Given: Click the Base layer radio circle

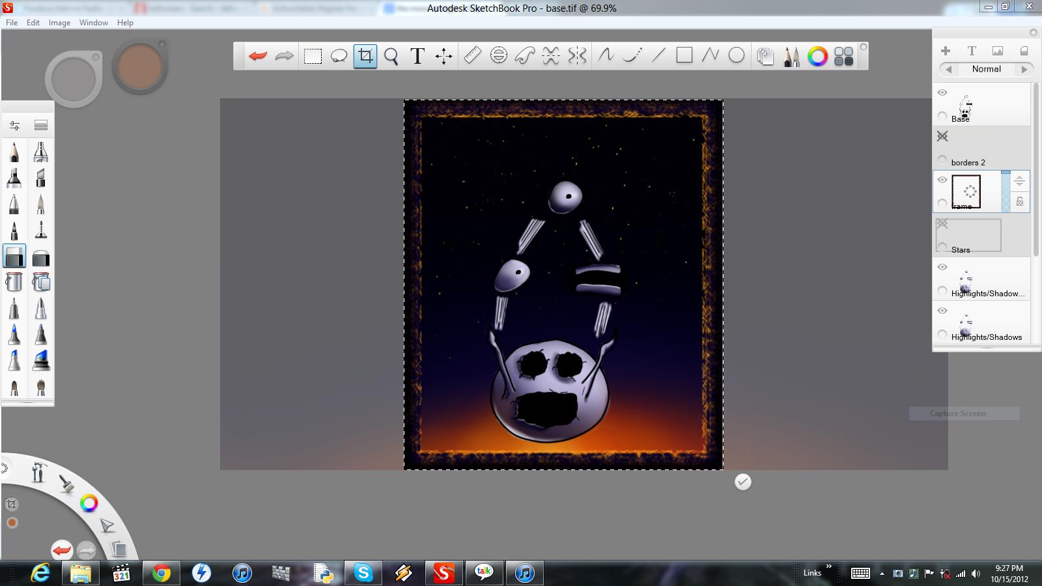Looking at the screenshot, I should pos(942,116).
